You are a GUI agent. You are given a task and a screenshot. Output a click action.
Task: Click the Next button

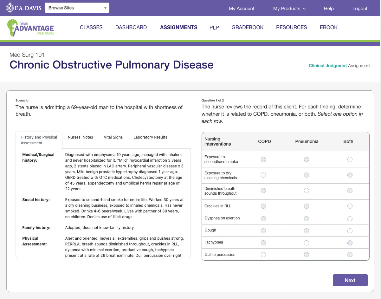[x=350, y=280]
